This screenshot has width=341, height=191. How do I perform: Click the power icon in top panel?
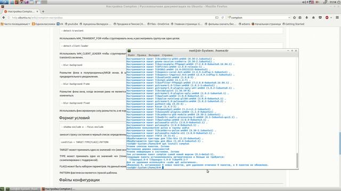[339, 2]
